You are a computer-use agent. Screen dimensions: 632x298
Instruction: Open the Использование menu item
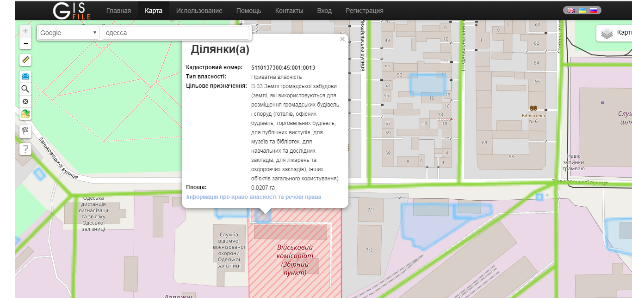pyautogui.click(x=199, y=11)
